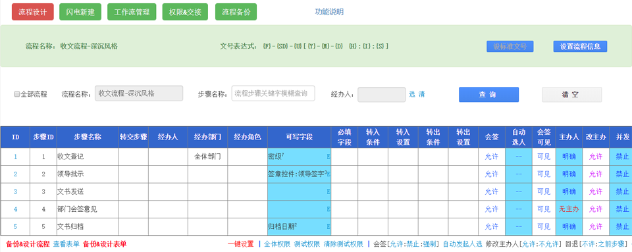Image resolution: width=632 pixels, height=252 pixels.
Task: Click the 自动发起人选 link
Action: [x=463, y=244]
